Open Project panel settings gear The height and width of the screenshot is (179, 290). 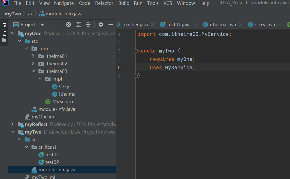(x=101, y=24)
